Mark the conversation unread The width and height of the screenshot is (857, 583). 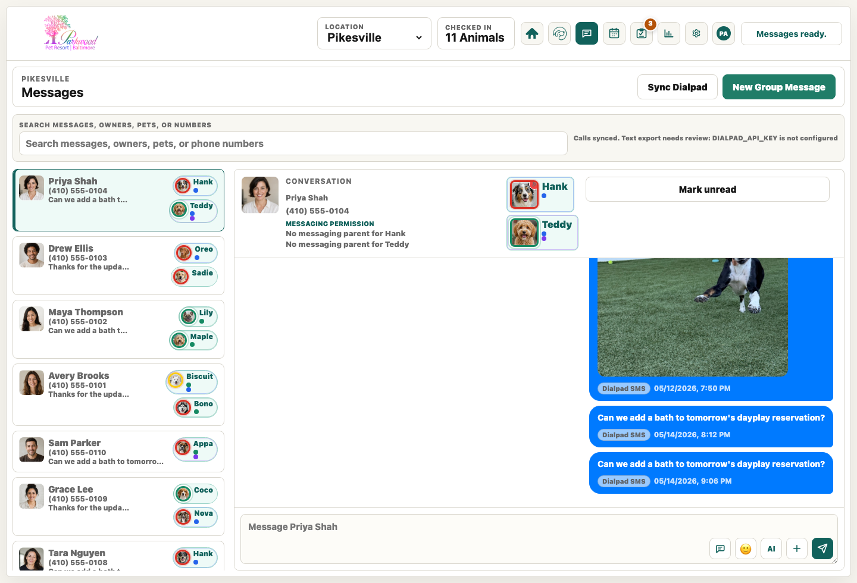[708, 189]
